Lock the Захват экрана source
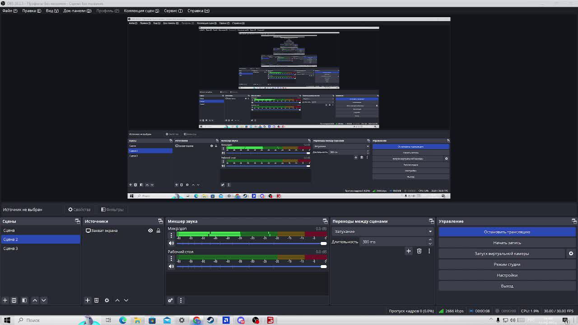 158,231
